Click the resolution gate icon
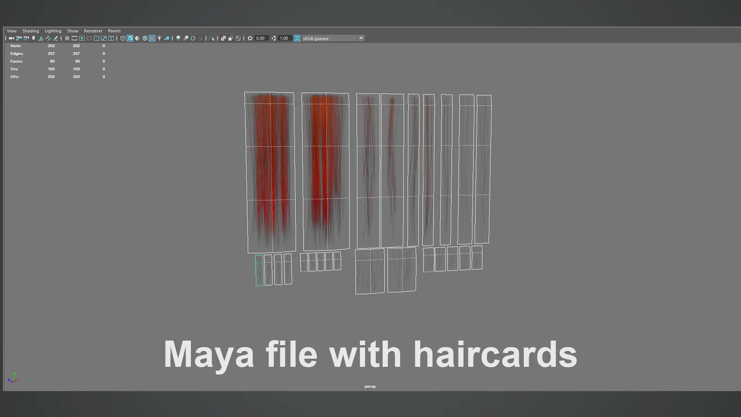 pyautogui.click(x=82, y=38)
